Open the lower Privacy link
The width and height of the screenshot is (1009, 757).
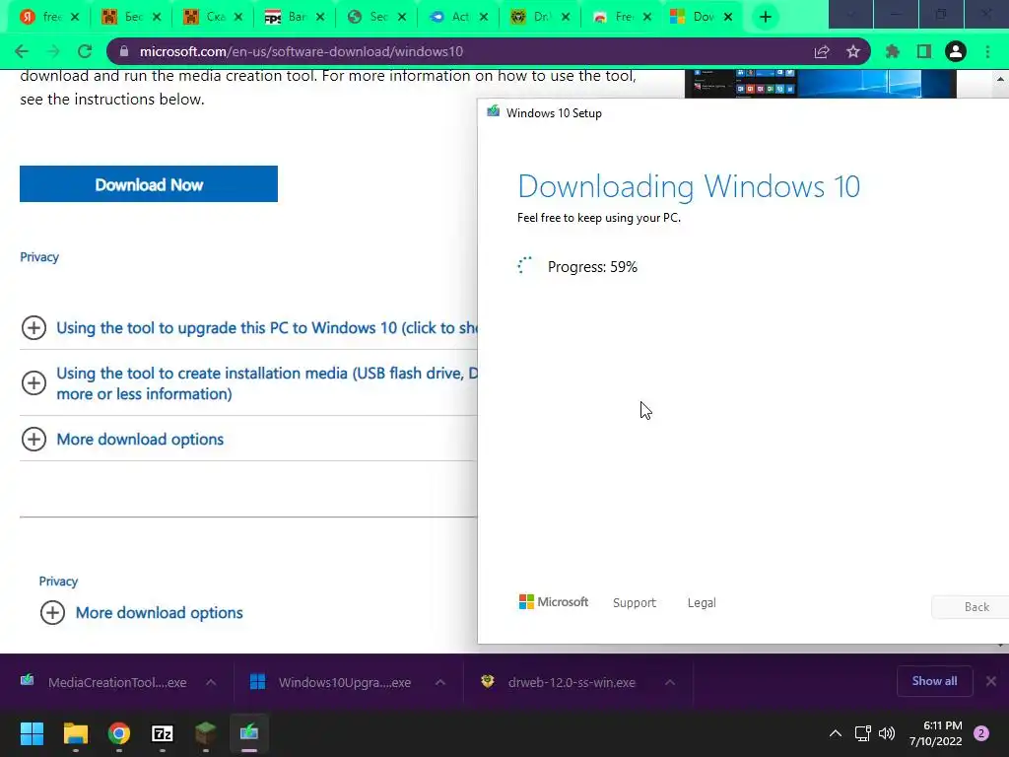pyautogui.click(x=58, y=582)
